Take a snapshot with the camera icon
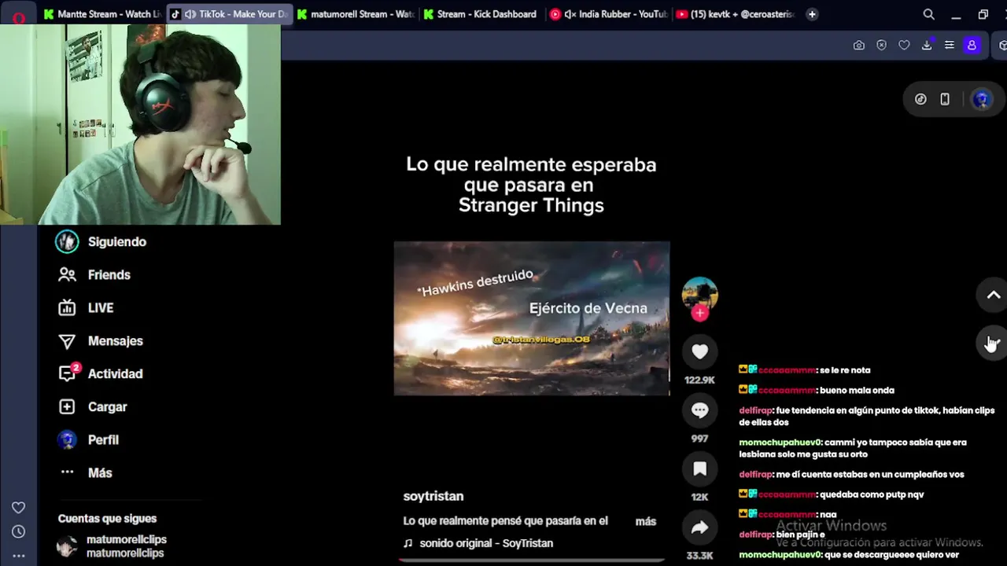The height and width of the screenshot is (566, 1007). pyautogui.click(x=859, y=46)
